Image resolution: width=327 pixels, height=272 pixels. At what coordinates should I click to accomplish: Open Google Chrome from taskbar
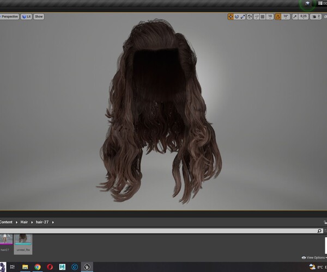tap(38, 267)
